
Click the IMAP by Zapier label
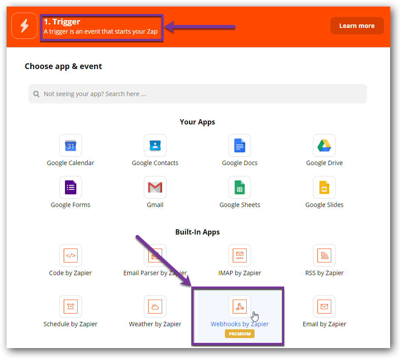[x=240, y=273]
